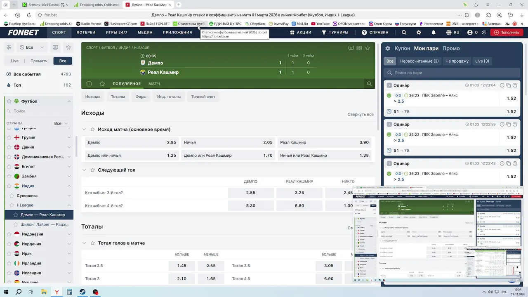
Task: Collapse the I-League list
Action: tap(69, 205)
